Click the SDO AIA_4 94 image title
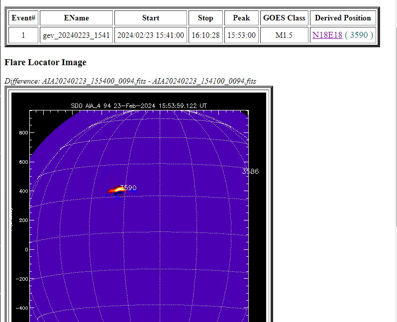 click(139, 106)
